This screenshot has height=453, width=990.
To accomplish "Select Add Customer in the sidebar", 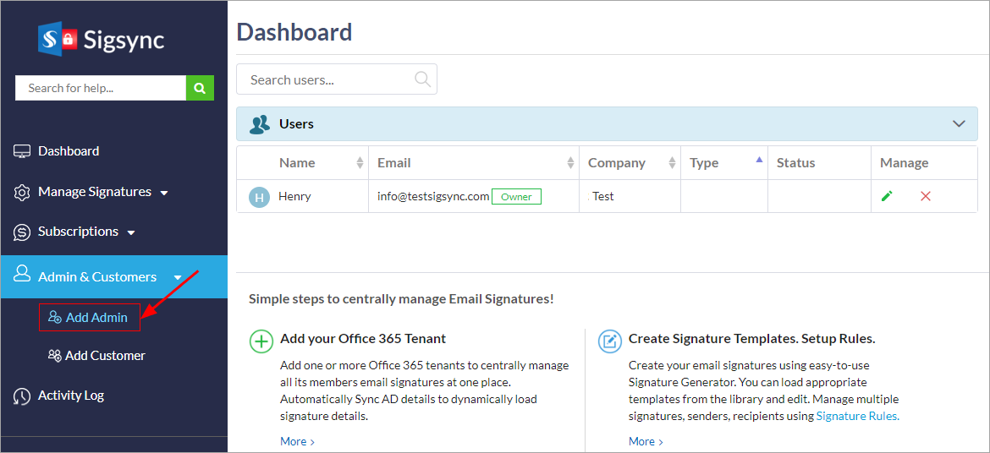I will 97,356.
